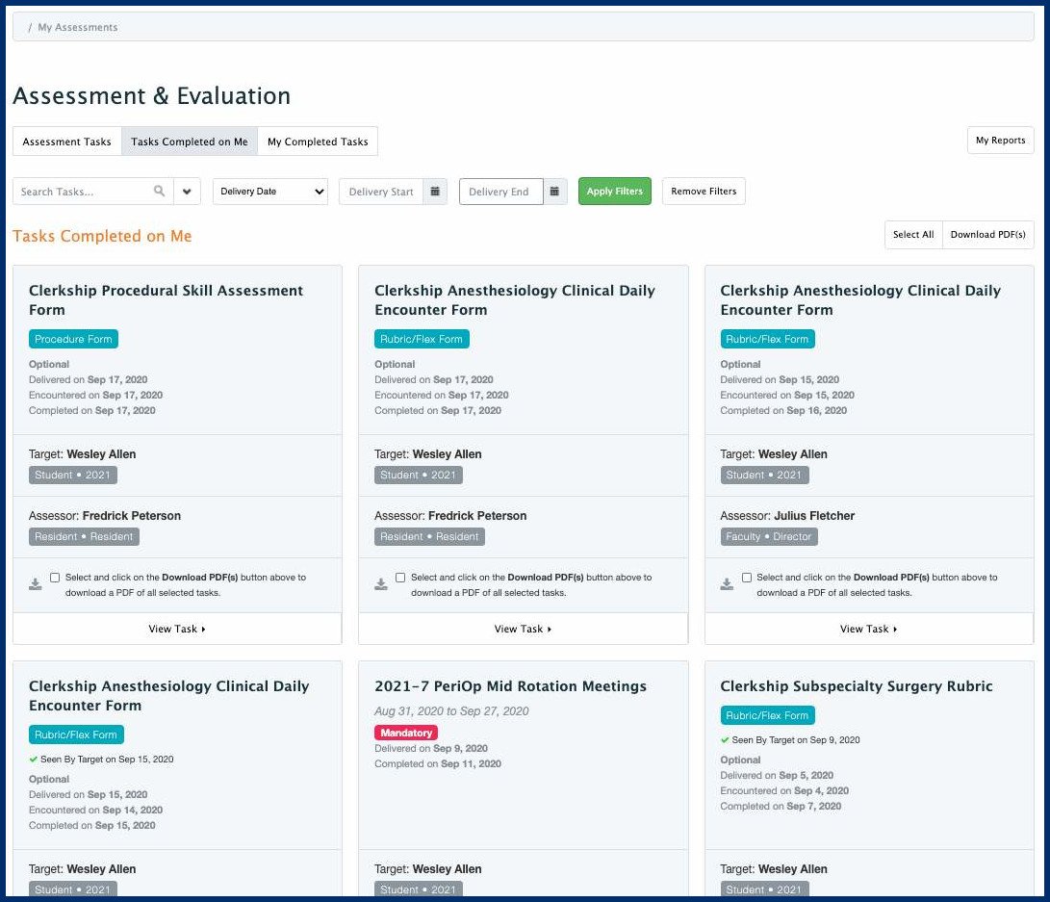1050x902 pixels.
Task: Click the Select All control
Action: point(912,234)
